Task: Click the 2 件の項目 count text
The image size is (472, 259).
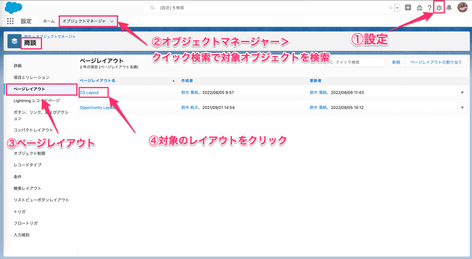Action: click(x=109, y=67)
